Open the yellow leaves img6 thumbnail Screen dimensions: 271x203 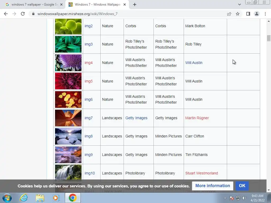pyautogui.click(x=68, y=99)
